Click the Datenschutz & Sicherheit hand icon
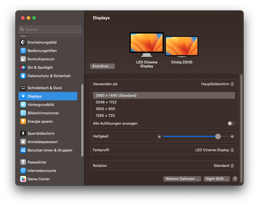Viewport: 259px width, 206px height. (23, 76)
